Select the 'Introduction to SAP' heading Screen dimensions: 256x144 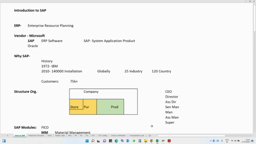30,10
